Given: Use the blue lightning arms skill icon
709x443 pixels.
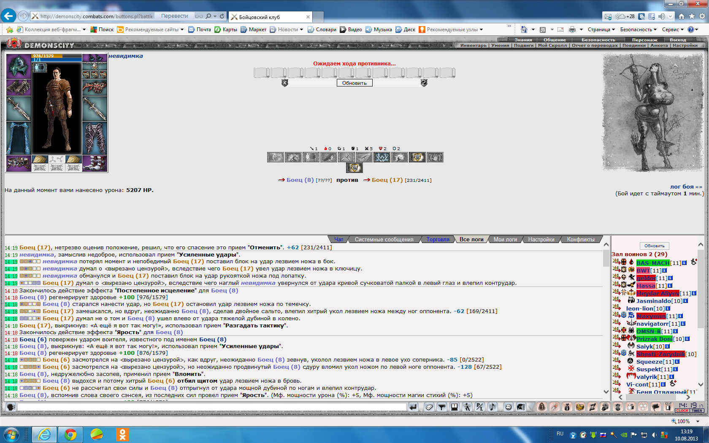Looking at the screenshot, I should 382,157.
